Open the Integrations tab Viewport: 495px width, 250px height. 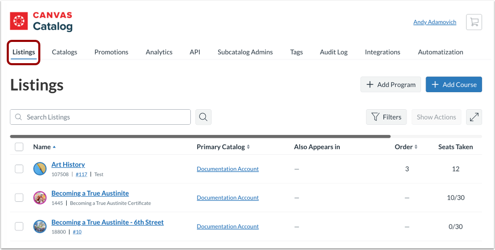tap(383, 52)
